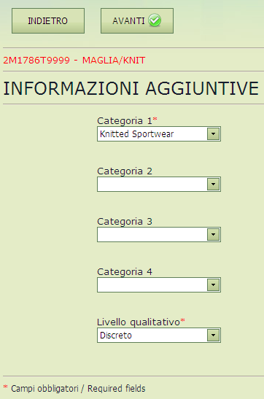
Task: Click the green checkmark icon on AVANTI
Action: pos(155,20)
